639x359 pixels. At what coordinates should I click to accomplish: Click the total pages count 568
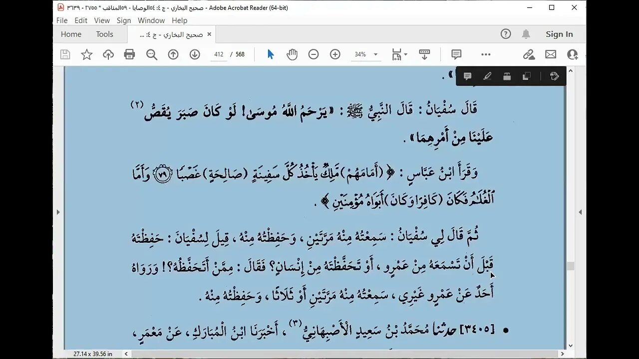click(x=240, y=54)
